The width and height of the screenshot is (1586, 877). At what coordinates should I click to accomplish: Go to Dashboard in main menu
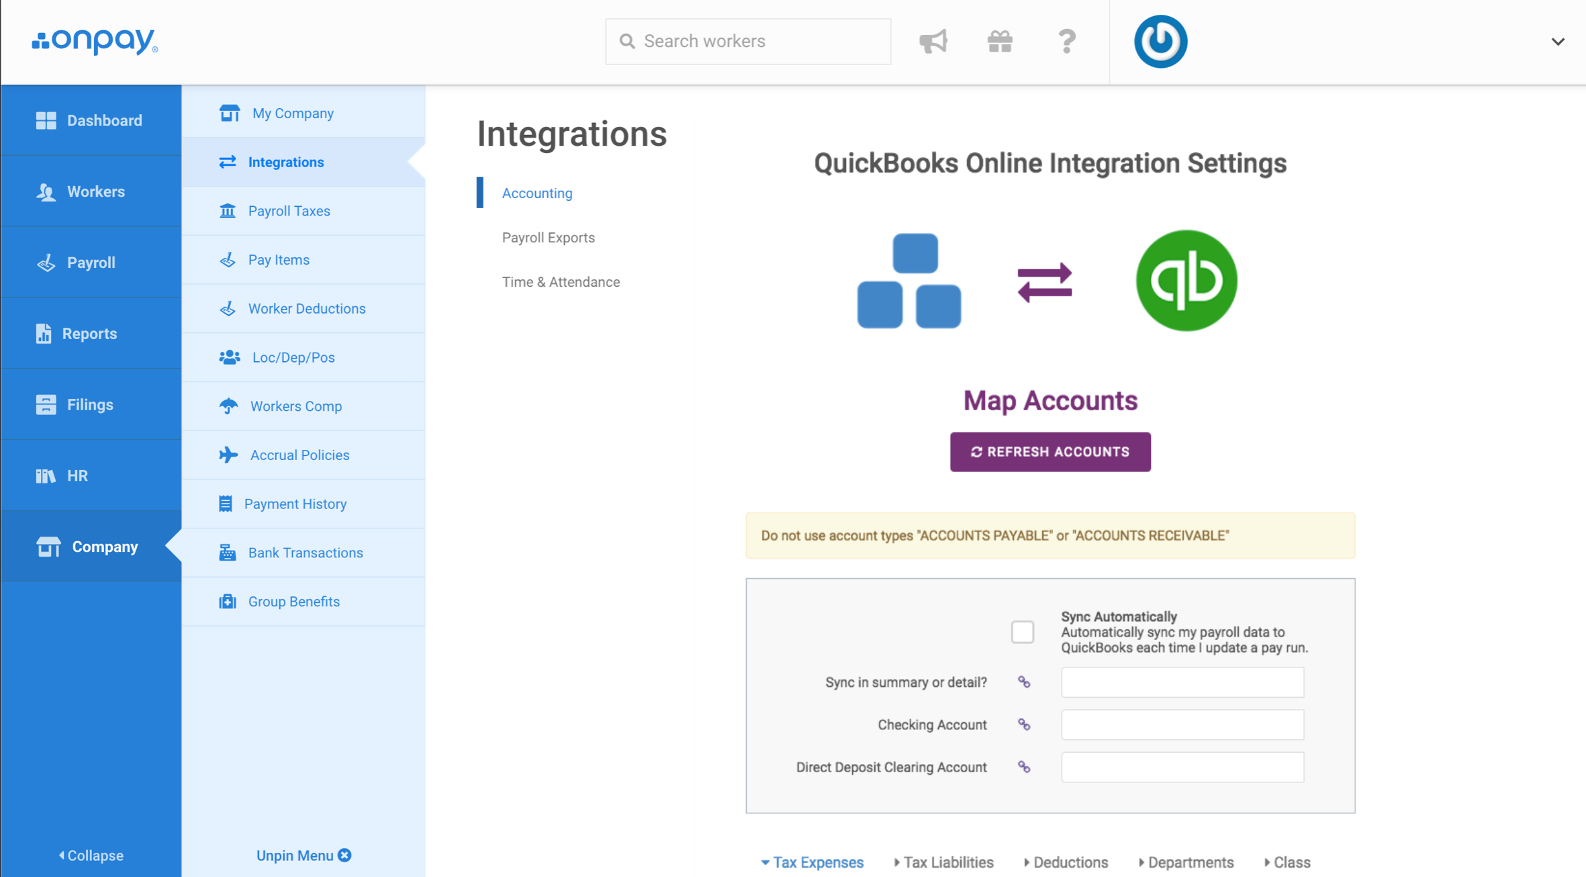91,121
